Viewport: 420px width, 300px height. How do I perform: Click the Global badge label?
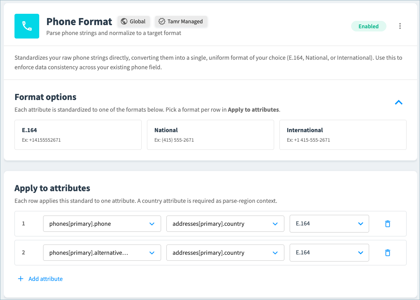tap(138, 22)
